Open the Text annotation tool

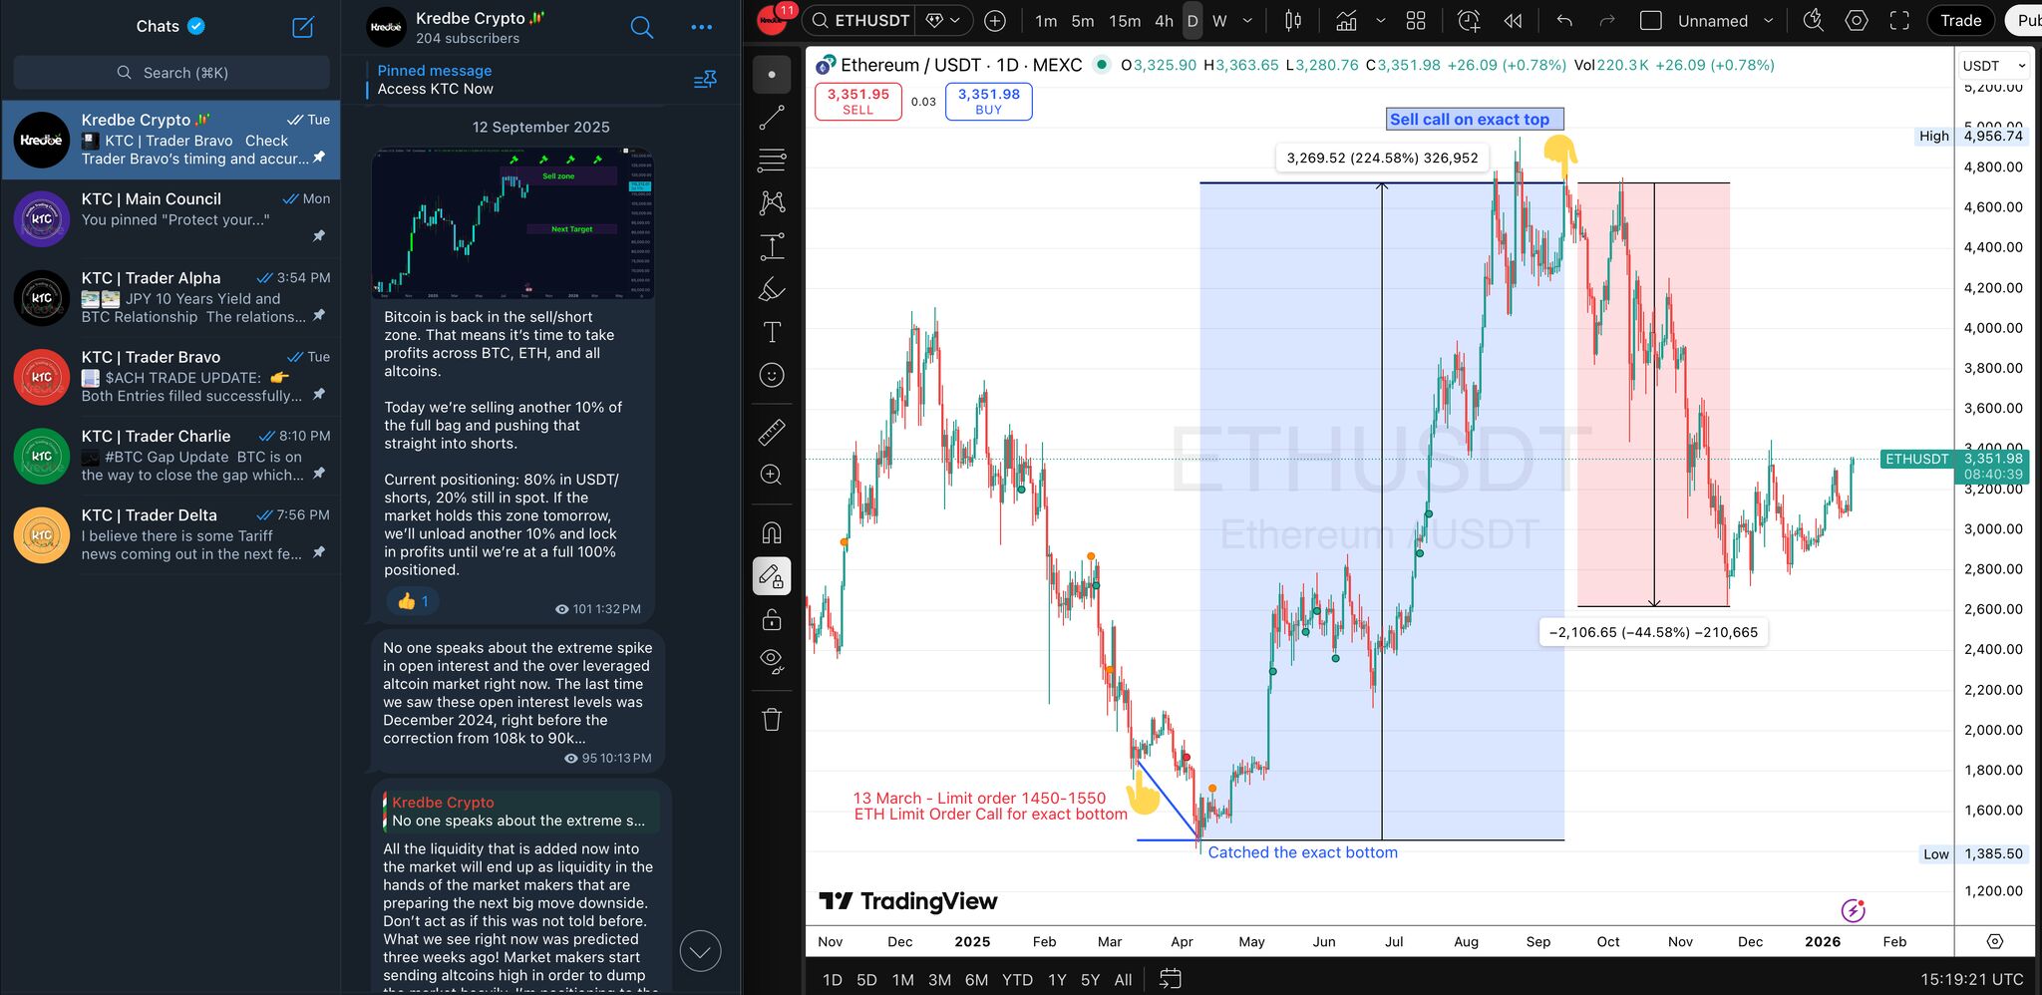[x=771, y=332]
